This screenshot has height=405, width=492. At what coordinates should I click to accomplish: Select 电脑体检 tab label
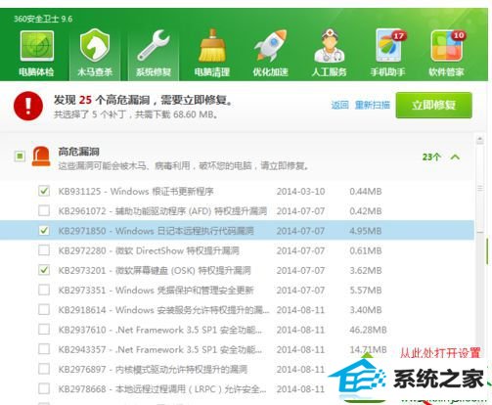(x=36, y=72)
